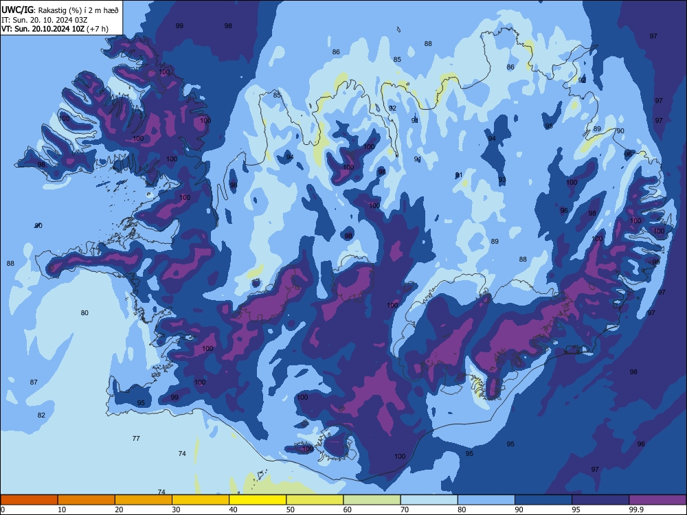Click the '40' legend tick label
687x515 pixels.
[234, 510]
